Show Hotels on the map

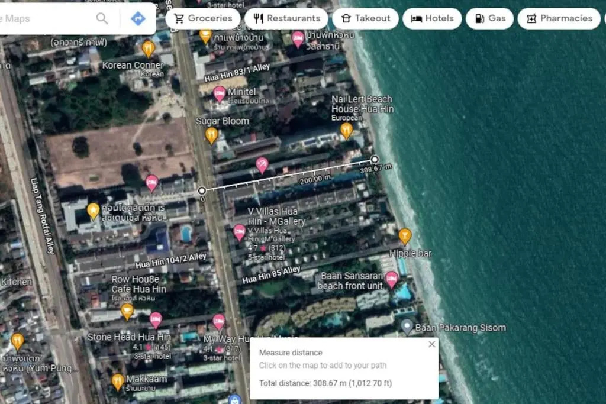click(x=432, y=18)
